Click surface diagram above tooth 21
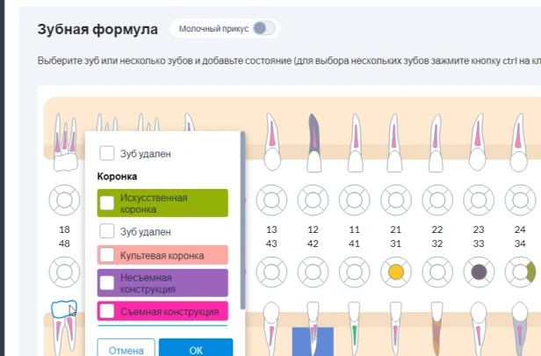Viewport: 541px width, 356px height. [x=395, y=200]
